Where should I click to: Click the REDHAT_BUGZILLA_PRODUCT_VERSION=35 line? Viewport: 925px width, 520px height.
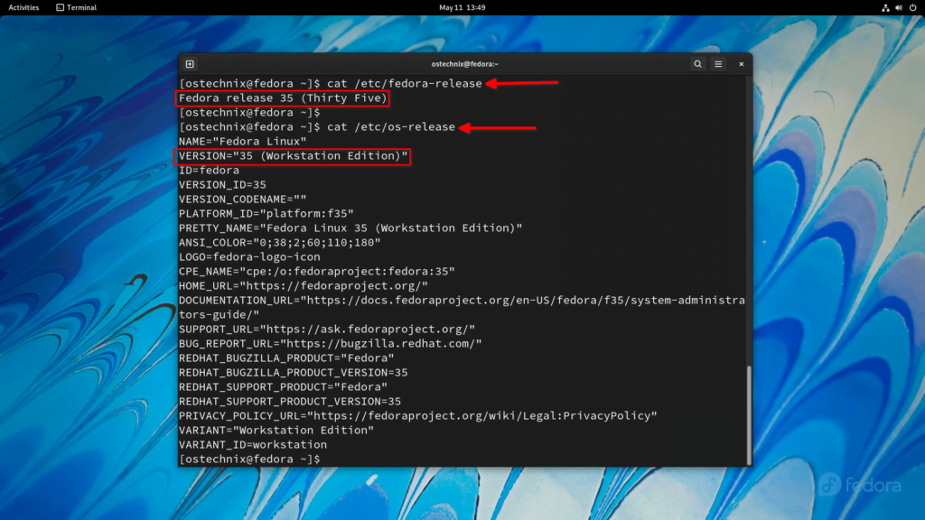coord(294,373)
